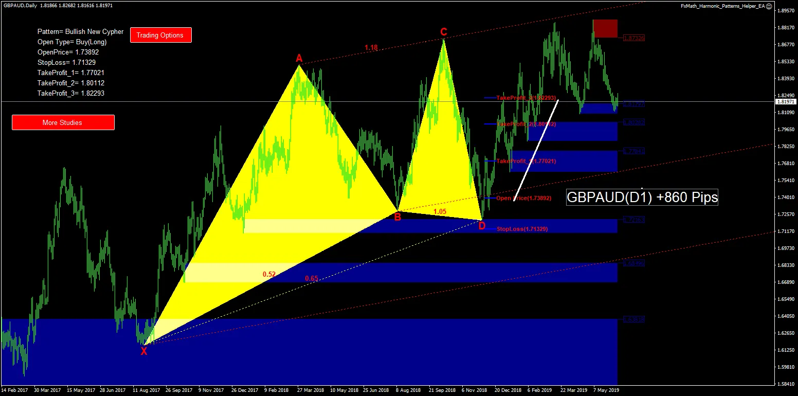The width and height of the screenshot is (798, 396).
Task: Select the OpenPrice= 1.73892 info line
Action: pos(68,52)
